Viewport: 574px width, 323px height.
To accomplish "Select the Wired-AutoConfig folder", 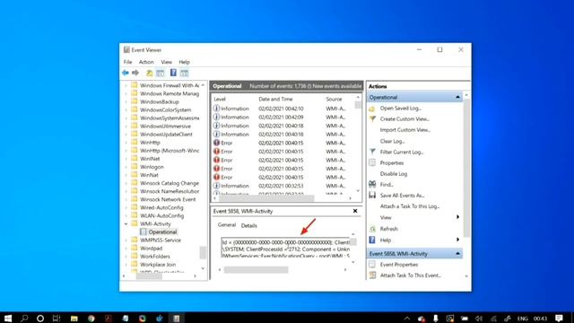I will pyautogui.click(x=161, y=207).
